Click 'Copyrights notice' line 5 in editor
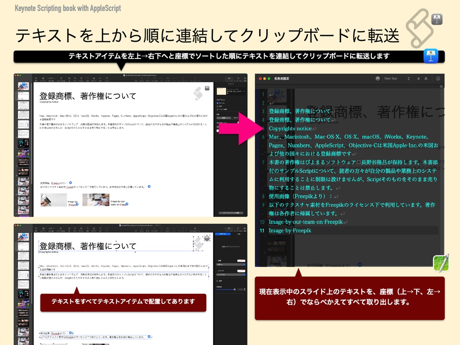Screen dimensions: 460x345 290,128
